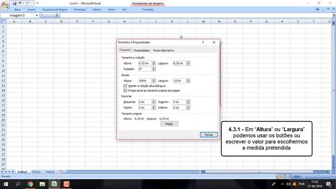The height and width of the screenshot is (189, 336).
Task: Show hidden system tray icons
Action: 282,184
